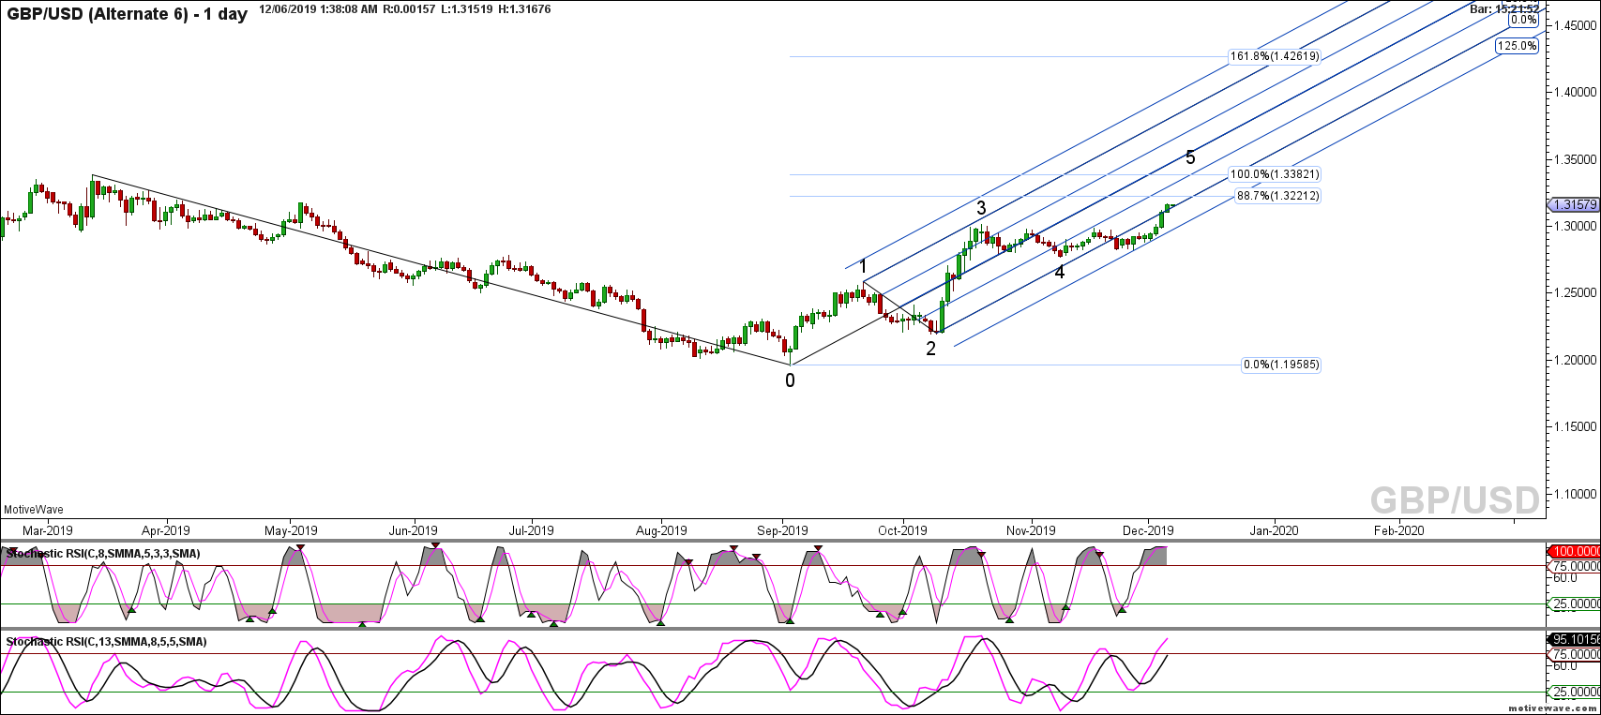Click Feb-2020 on the time axis
Screen dimensions: 1601x715
[1398, 529]
